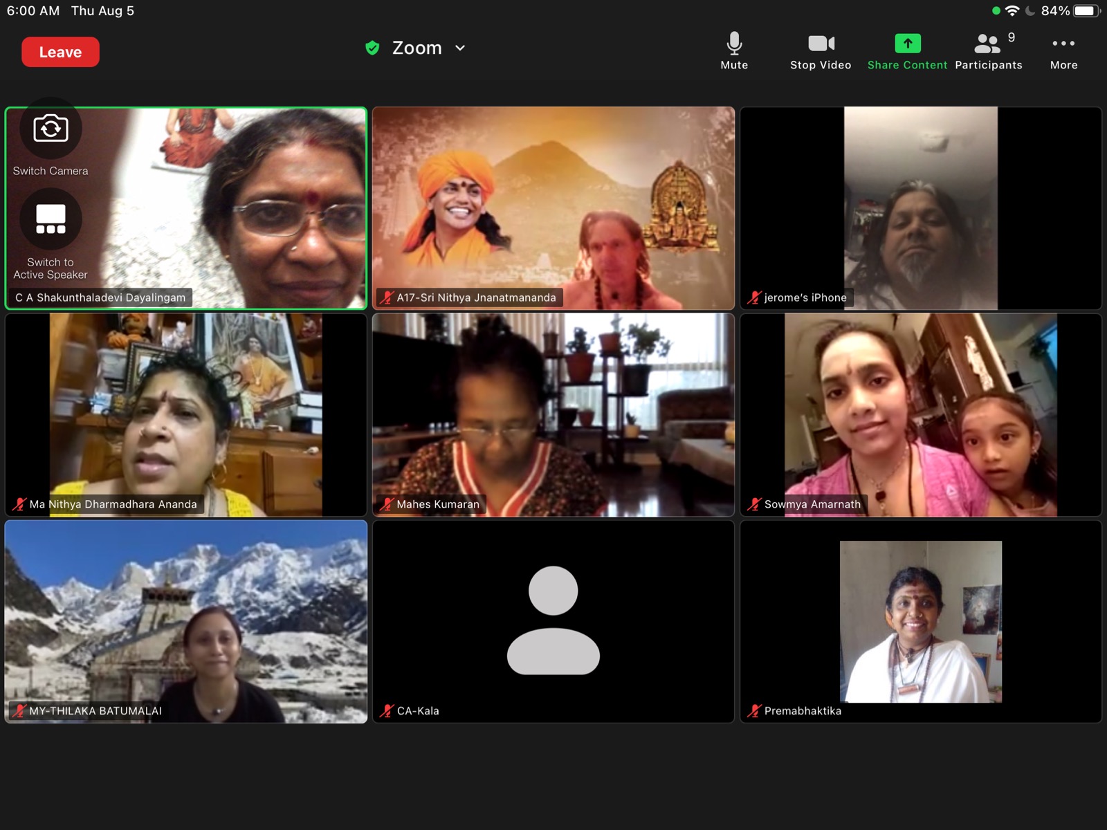This screenshot has width=1107, height=830.
Task: Tap the Switch Camera icon
Action: tap(51, 129)
